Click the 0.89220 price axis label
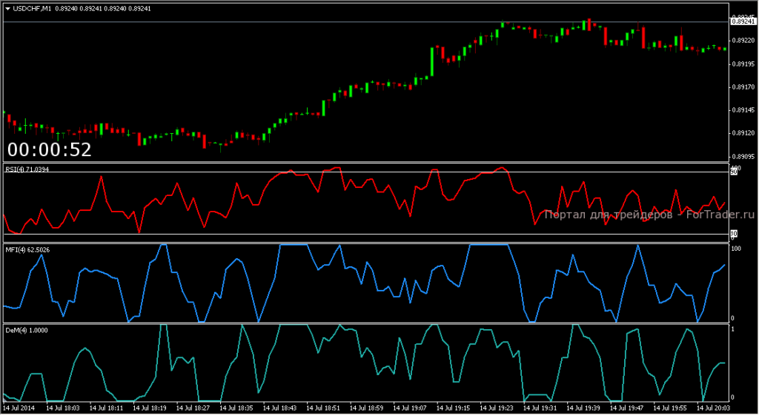This screenshot has height=415, width=759. 743,40
